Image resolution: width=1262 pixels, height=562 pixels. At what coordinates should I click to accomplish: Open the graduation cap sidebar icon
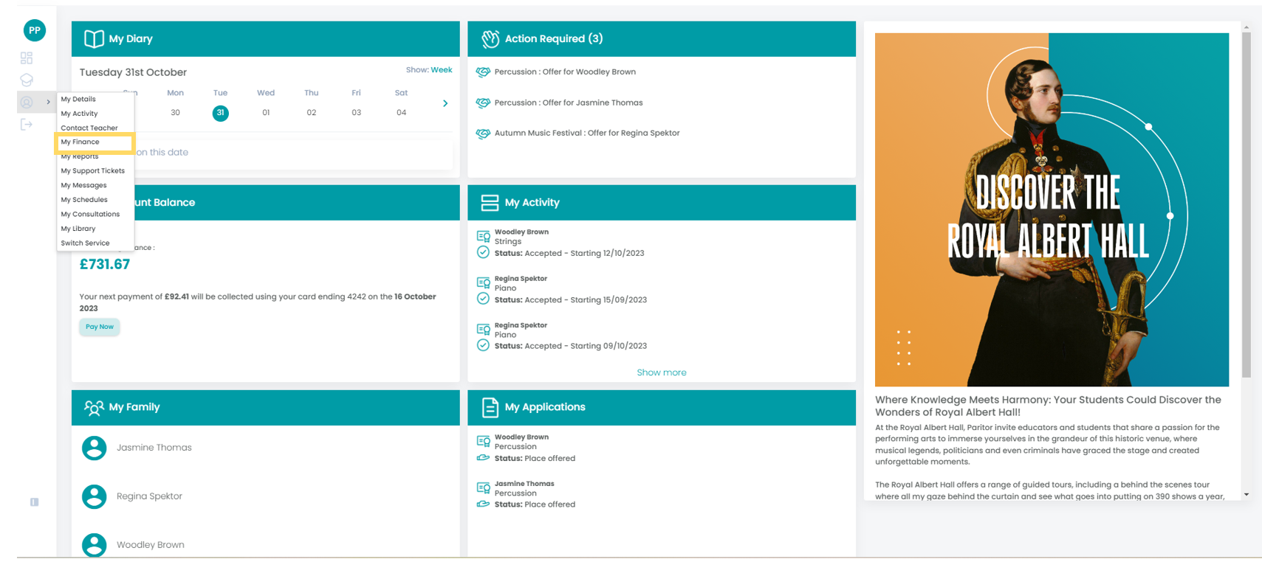(x=27, y=80)
